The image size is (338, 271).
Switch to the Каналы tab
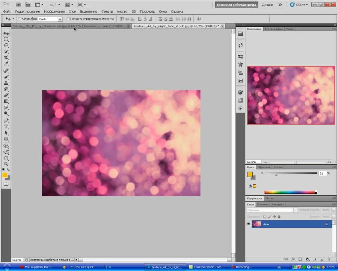click(263, 204)
